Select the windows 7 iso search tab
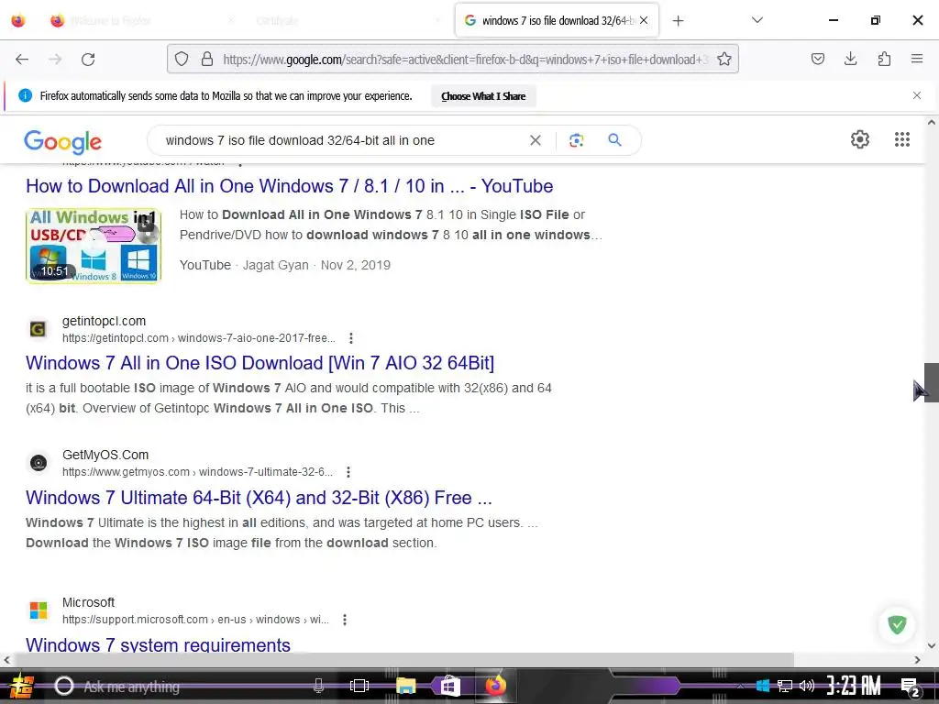Viewport: 939px width, 704px height. point(557,20)
